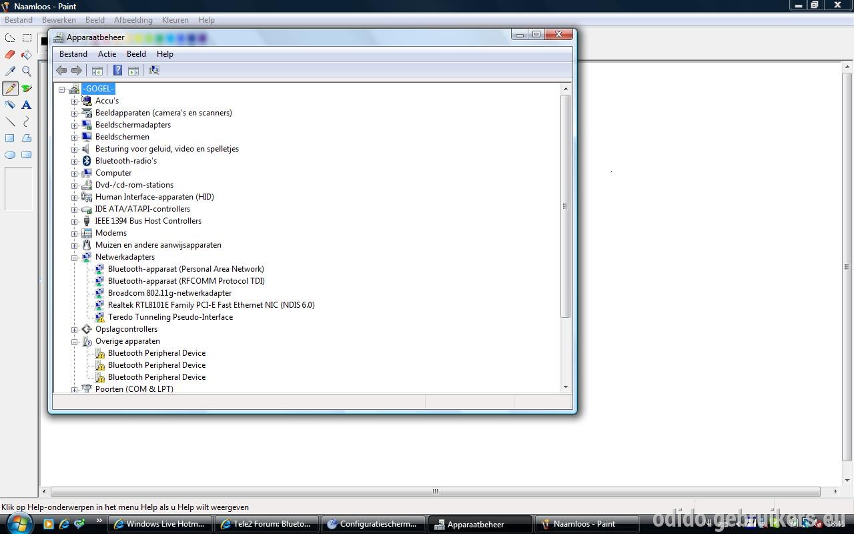The width and height of the screenshot is (854, 534).
Task: Select the Fill bucket tool
Action: click(x=27, y=55)
